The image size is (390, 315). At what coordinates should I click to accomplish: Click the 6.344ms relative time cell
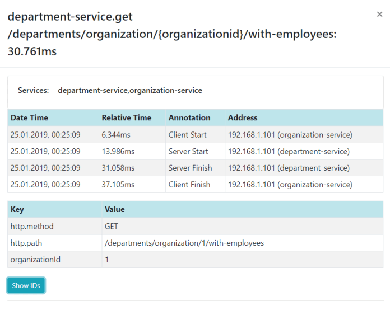115,135
